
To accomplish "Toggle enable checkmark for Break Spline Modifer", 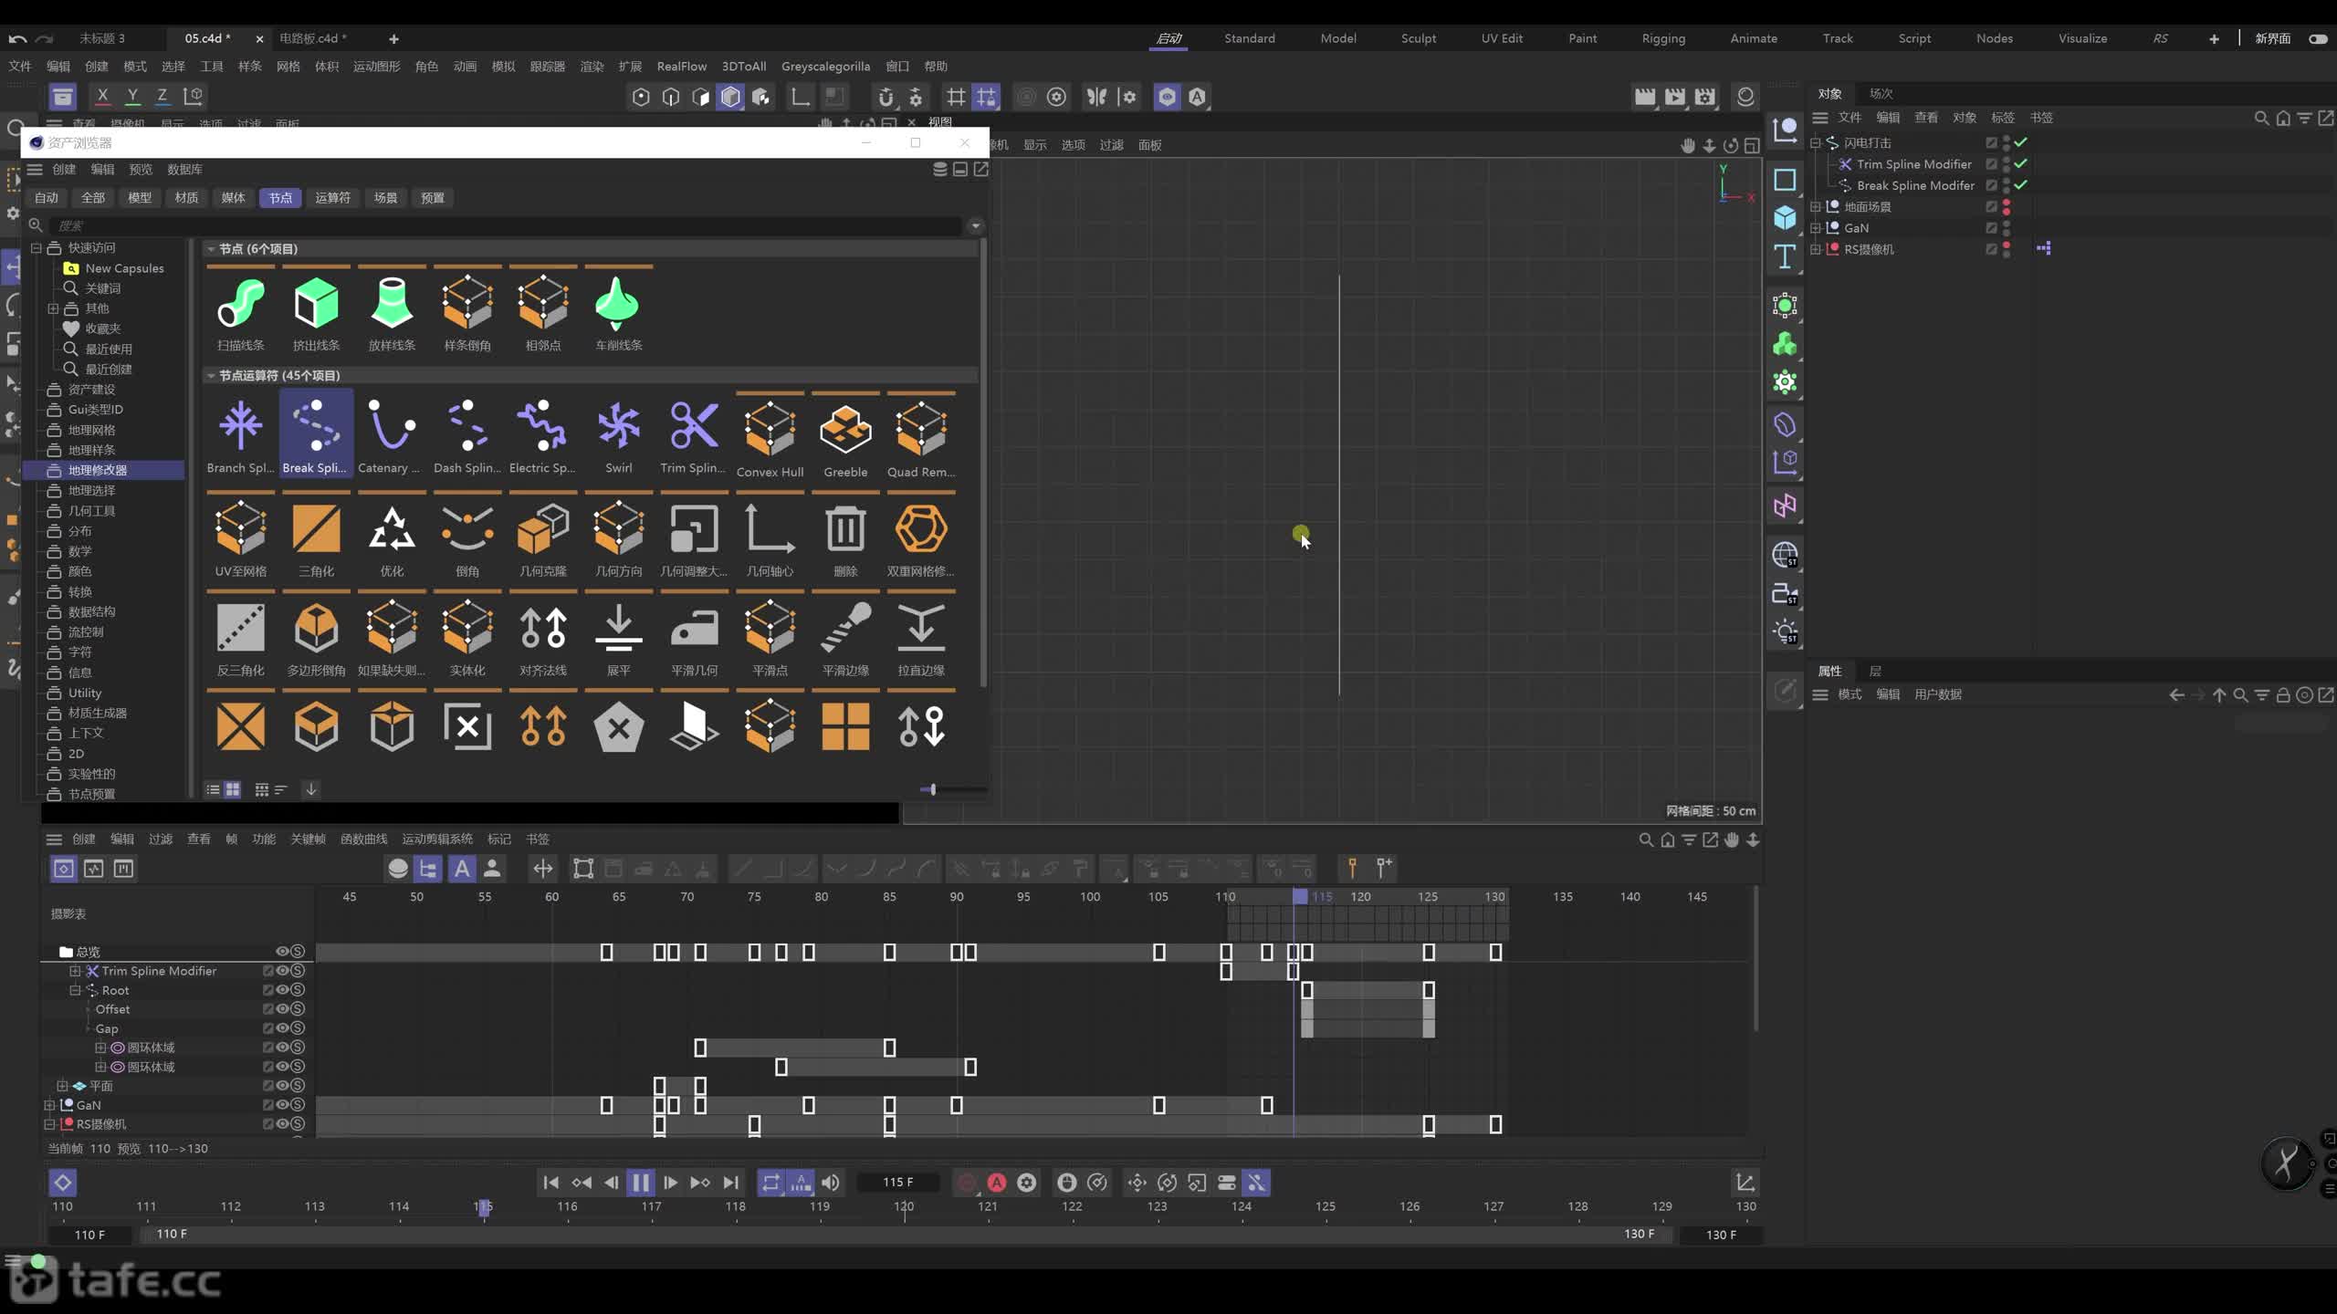I will (x=2021, y=185).
